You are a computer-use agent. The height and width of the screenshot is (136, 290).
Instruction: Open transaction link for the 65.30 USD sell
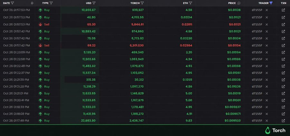point(283,24)
